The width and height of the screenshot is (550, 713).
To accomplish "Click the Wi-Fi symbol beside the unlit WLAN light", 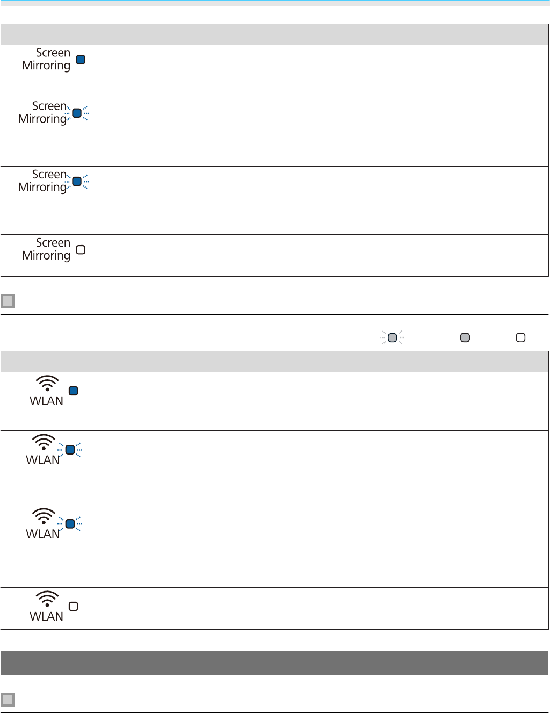I will click(47, 599).
